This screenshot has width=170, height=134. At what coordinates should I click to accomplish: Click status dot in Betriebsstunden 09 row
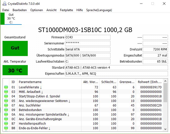tap(6, 110)
